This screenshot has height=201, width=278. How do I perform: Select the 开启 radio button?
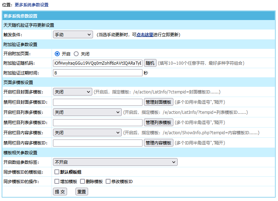57,54
